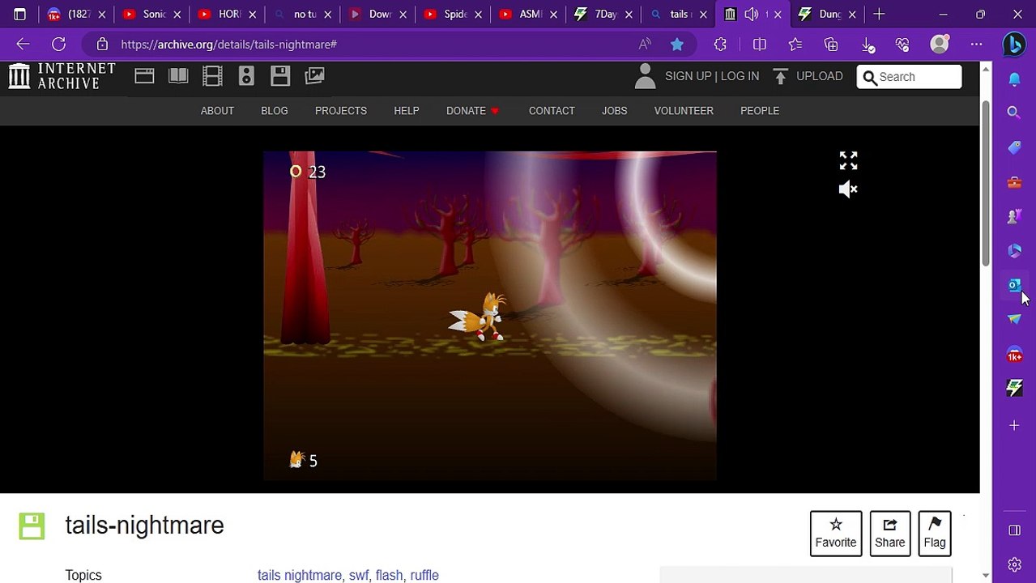
Task: Click the browser Back arrow
Action: click(23, 45)
